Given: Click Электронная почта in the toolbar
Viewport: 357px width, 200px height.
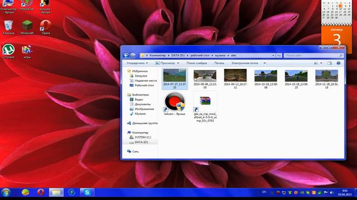Looking at the screenshot, I should coord(245,63).
